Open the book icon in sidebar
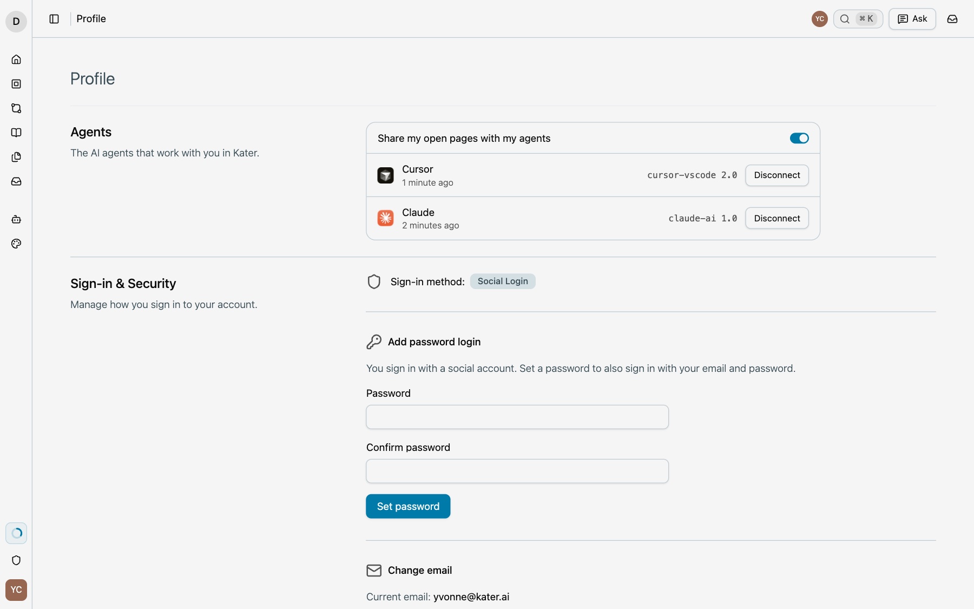 (x=16, y=133)
